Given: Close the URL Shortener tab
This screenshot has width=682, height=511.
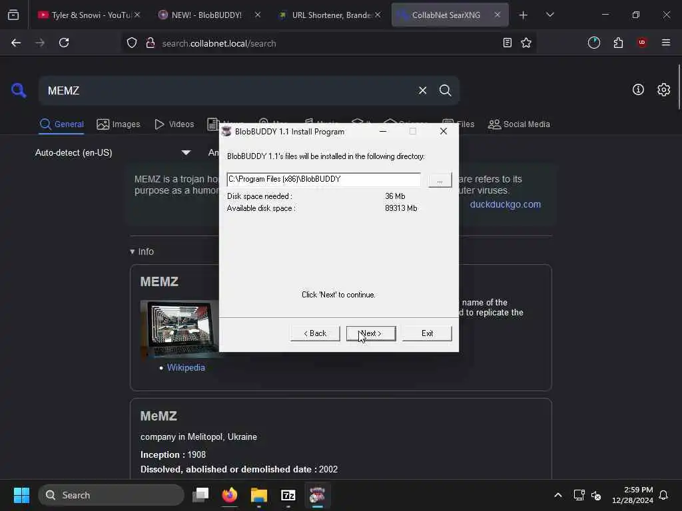Looking at the screenshot, I should coord(378,15).
